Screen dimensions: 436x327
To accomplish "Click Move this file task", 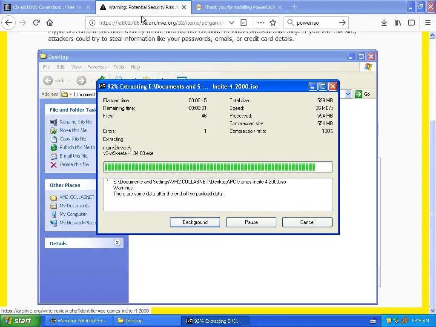I will point(69,130).
